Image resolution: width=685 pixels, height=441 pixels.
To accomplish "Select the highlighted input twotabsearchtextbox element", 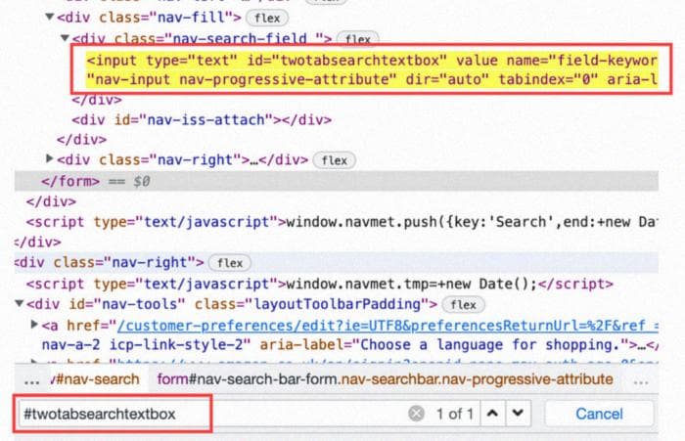I will (x=372, y=69).
